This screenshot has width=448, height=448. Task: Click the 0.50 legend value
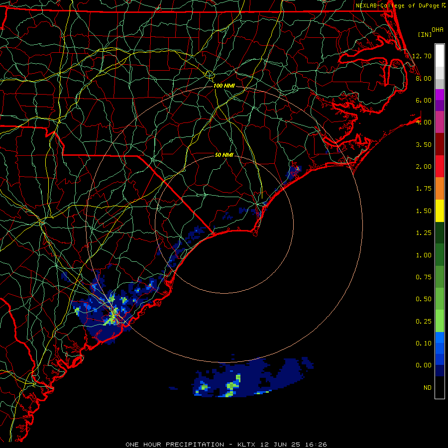[424, 299]
